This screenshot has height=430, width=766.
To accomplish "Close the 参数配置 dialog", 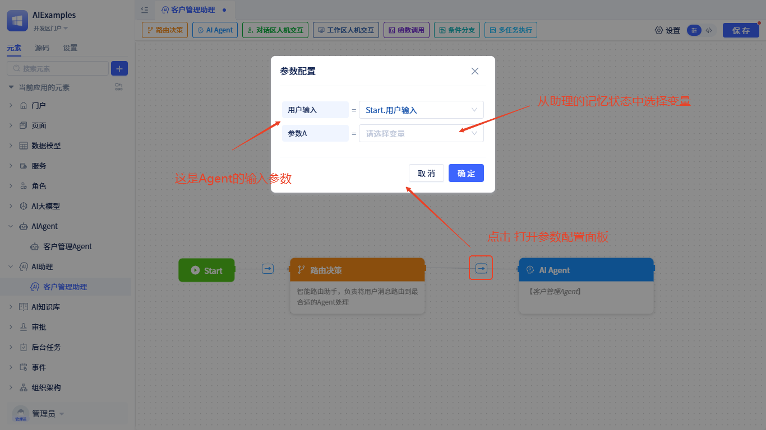I will pyautogui.click(x=475, y=71).
